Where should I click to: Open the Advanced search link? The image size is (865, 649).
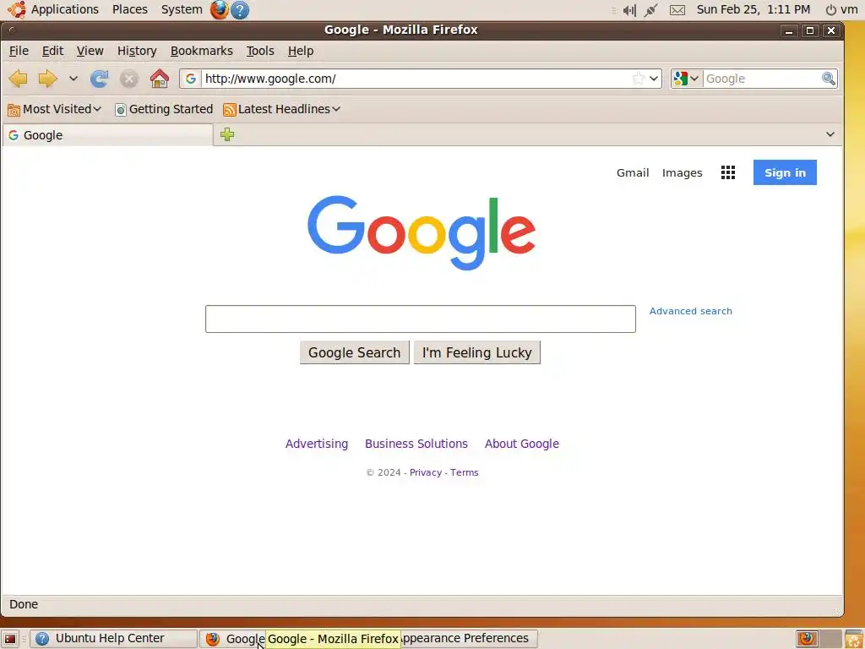(x=691, y=311)
